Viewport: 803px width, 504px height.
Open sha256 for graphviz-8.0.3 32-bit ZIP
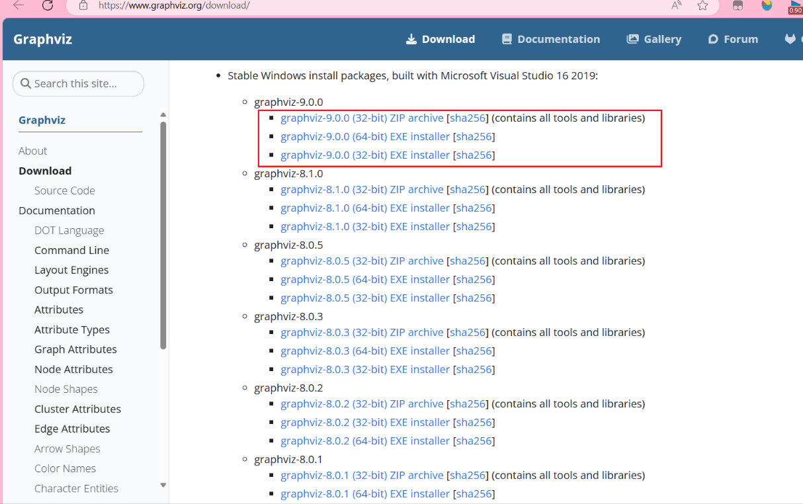tap(468, 332)
